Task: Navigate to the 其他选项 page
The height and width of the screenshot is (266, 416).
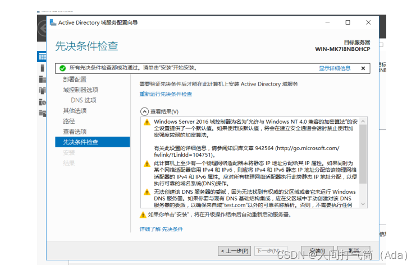Action: 75,110
